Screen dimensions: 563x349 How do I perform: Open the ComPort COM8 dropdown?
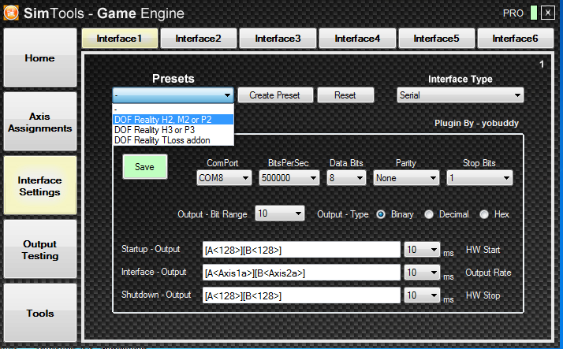pyautogui.click(x=224, y=178)
